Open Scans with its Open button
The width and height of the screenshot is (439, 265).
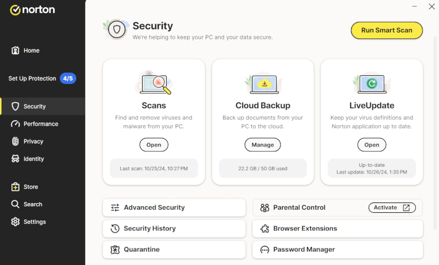pos(154,145)
